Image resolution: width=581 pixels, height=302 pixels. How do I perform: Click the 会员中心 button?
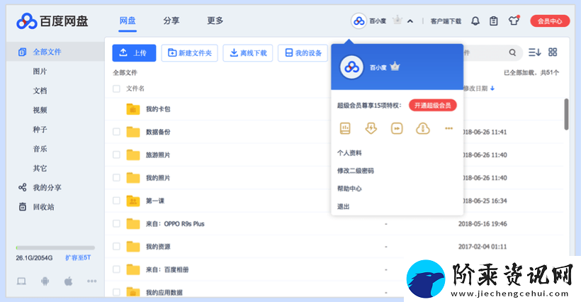pyautogui.click(x=550, y=21)
